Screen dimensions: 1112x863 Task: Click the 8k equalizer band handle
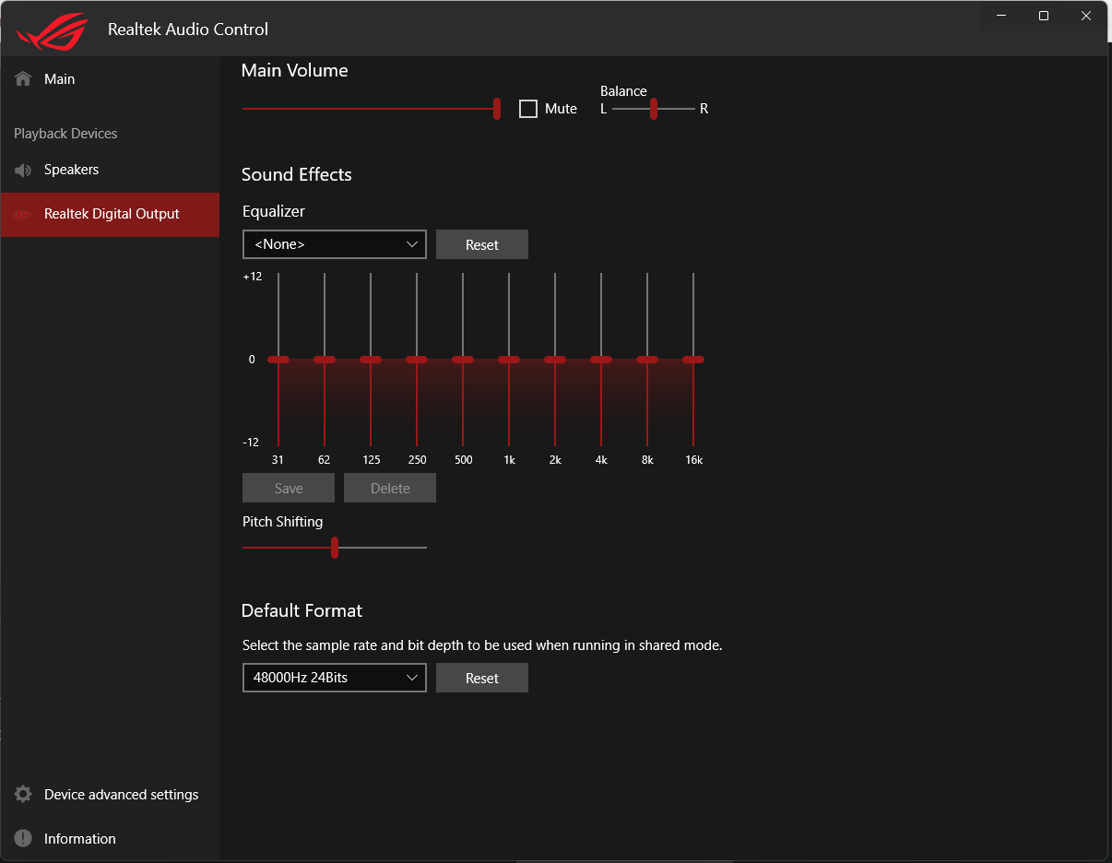click(647, 360)
